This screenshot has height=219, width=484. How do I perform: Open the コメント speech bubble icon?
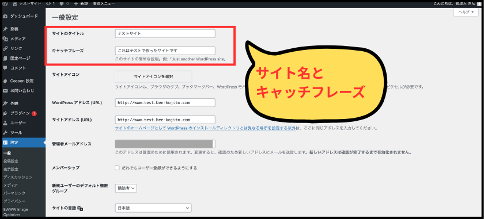[x=5, y=68]
